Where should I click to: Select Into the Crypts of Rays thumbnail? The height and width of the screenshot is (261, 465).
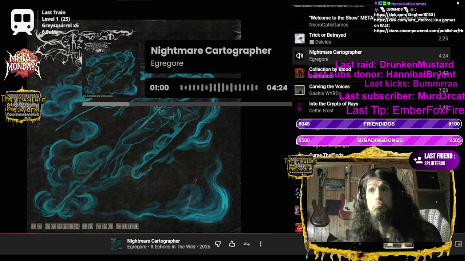click(300, 107)
